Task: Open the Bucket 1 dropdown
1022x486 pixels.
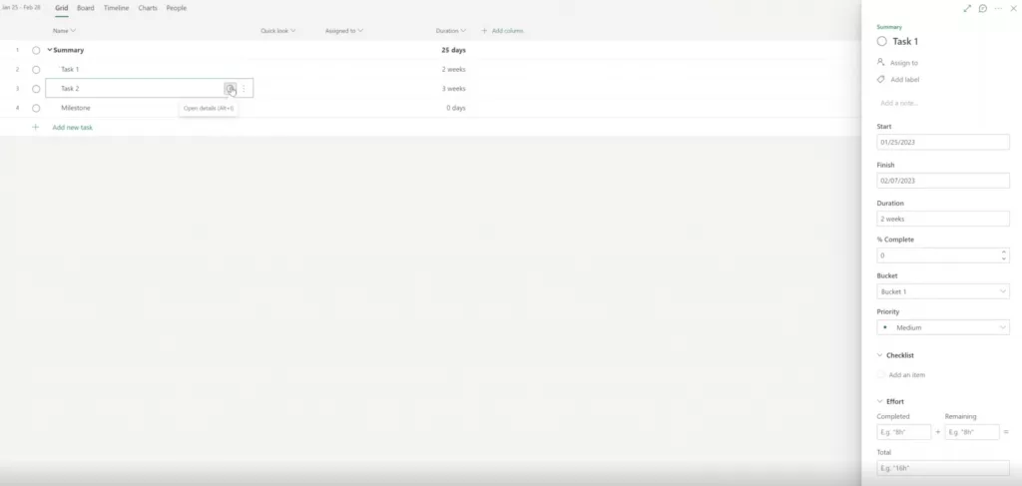Action: click(943, 291)
